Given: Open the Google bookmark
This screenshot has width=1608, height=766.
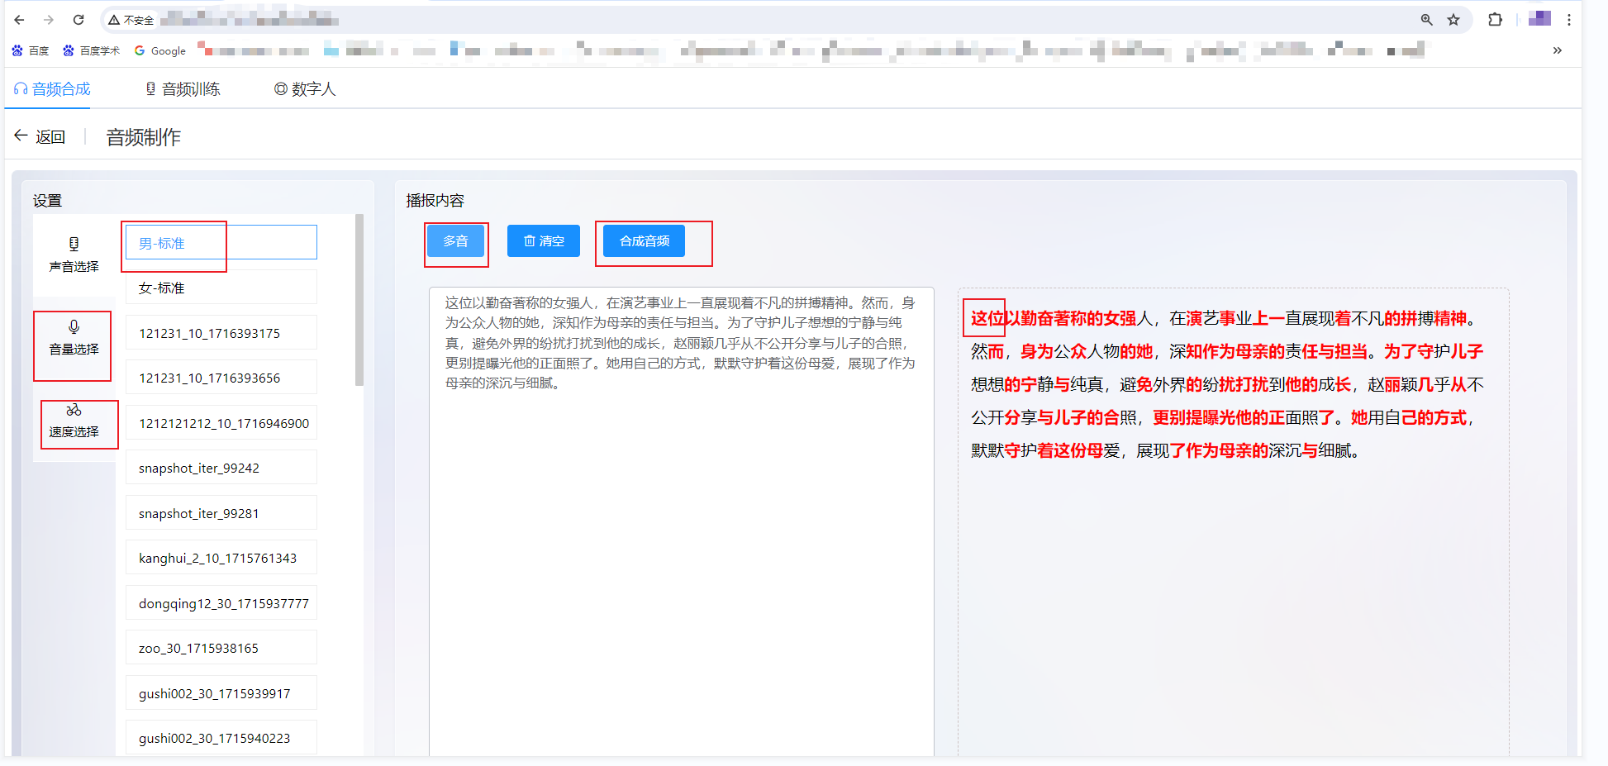Looking at the screenshot, I should (x=160, y=50).
